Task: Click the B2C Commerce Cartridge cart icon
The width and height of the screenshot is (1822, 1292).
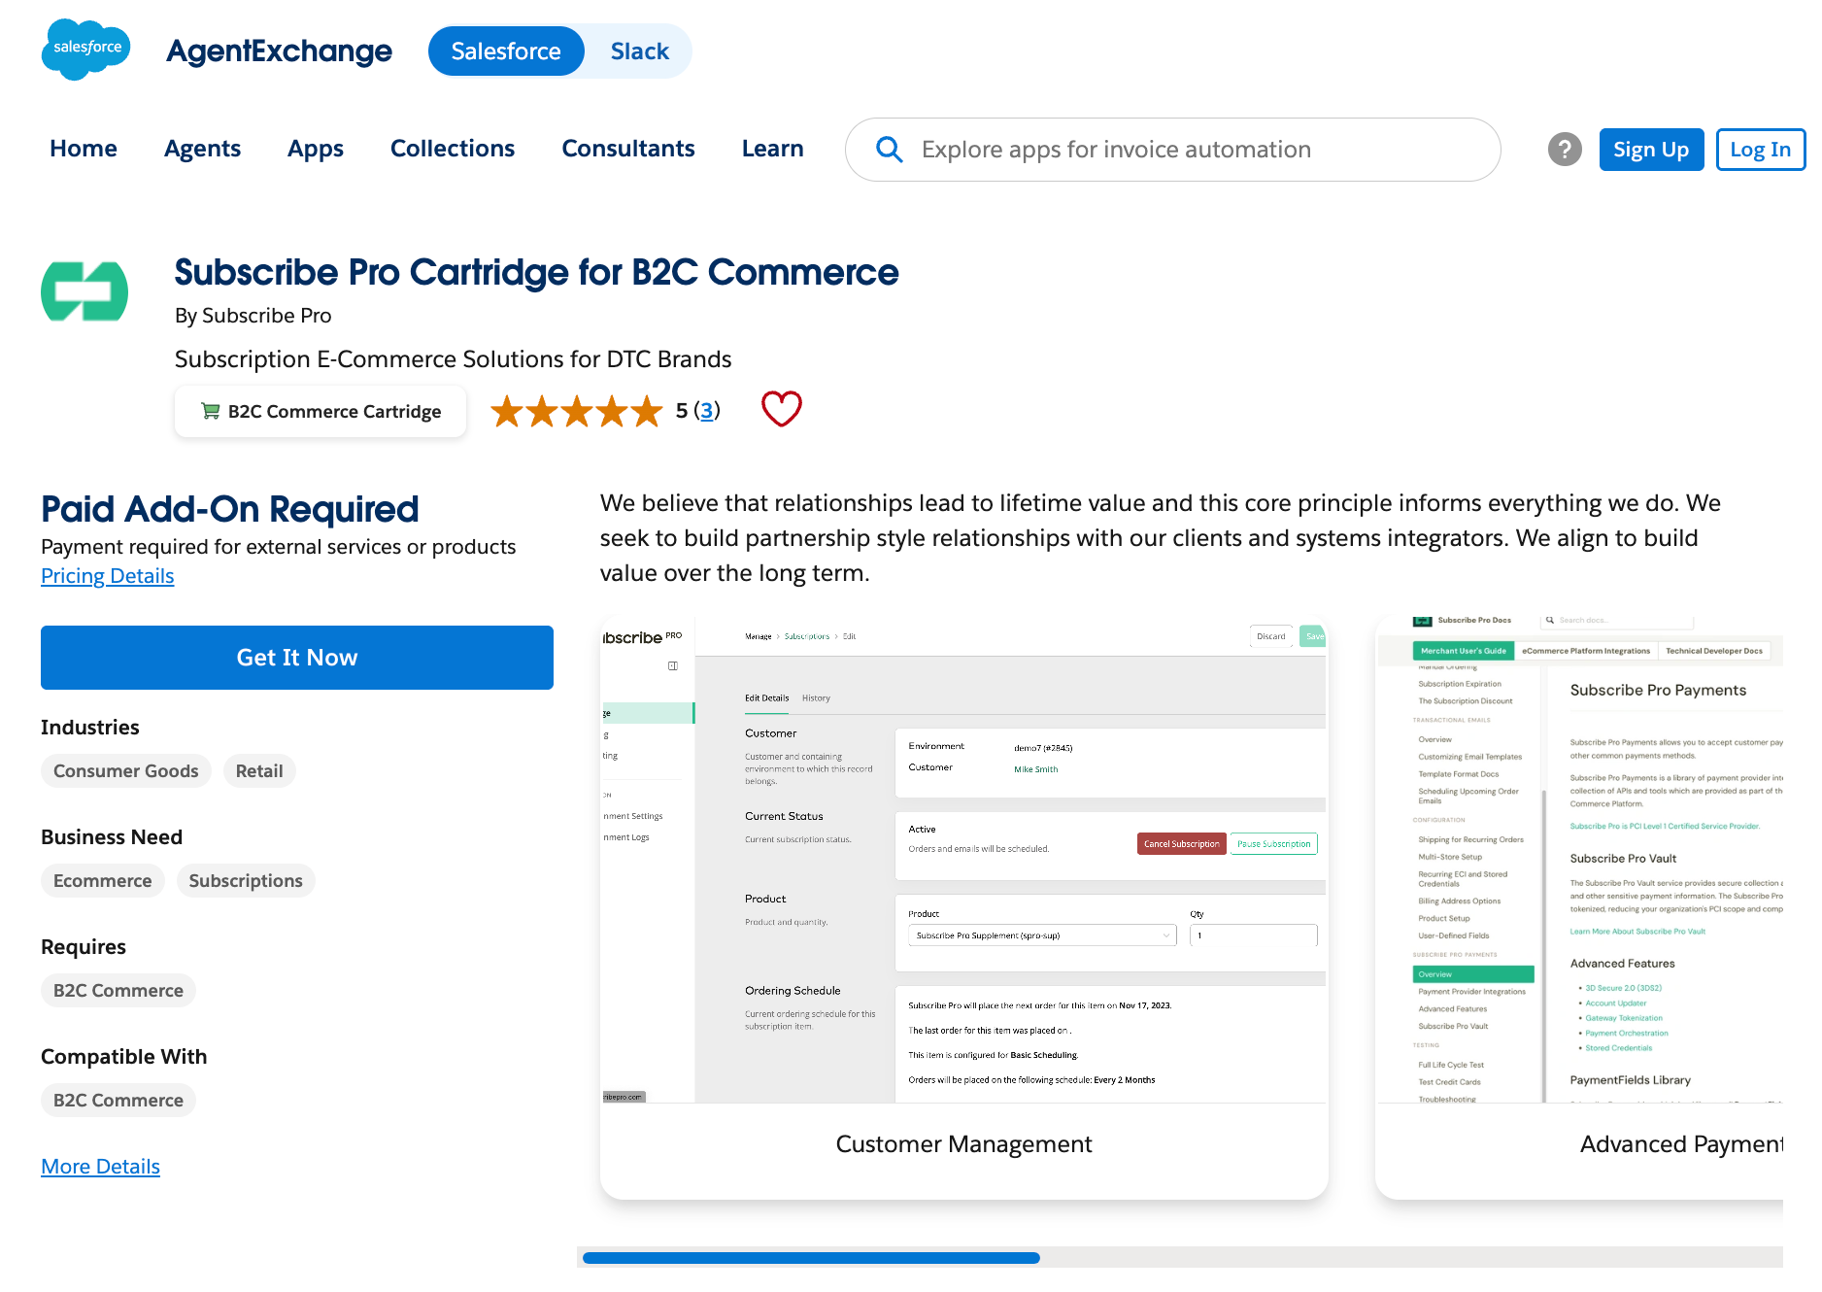Action: pyautogui.click(x=210, y=411)
